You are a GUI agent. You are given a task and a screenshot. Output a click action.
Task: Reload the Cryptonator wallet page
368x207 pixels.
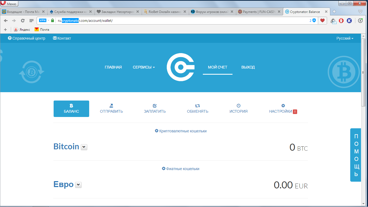(23, 20)
